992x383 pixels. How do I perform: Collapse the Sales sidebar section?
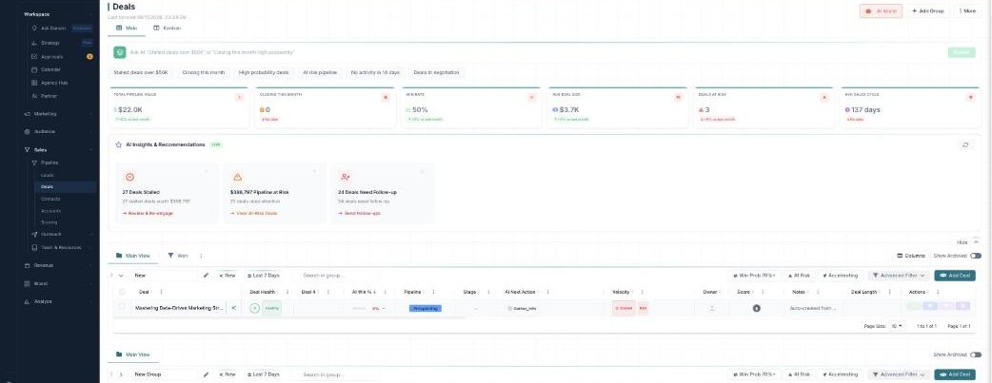(90, 150)
